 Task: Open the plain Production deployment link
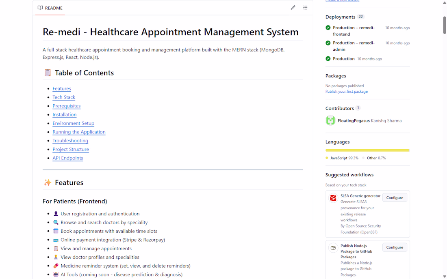343,58
